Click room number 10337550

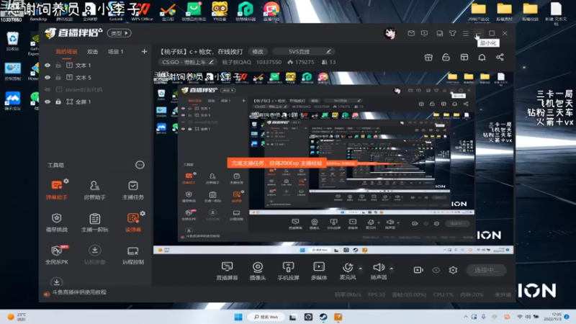point(269,62)
